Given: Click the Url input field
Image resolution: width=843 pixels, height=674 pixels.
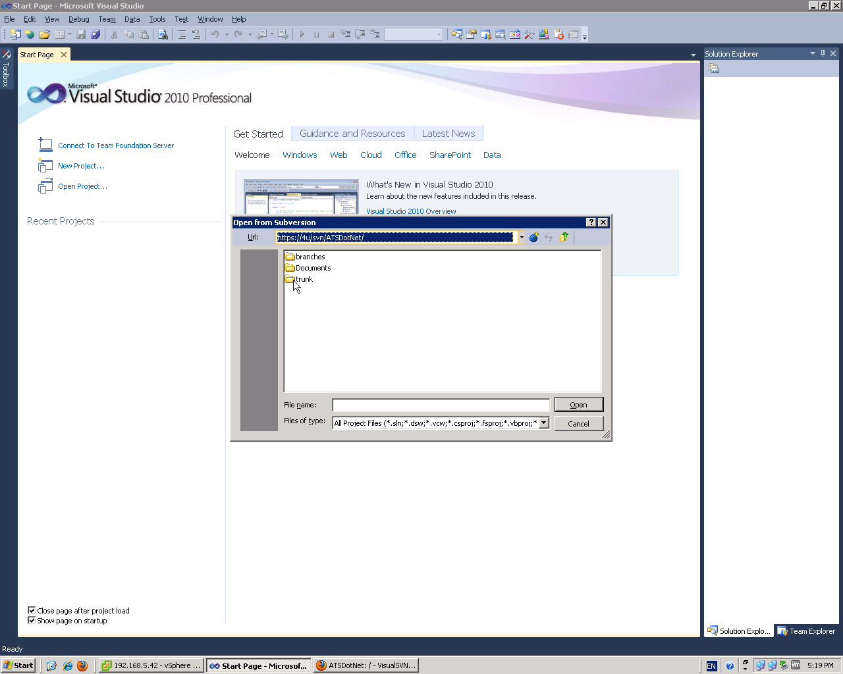Looking at the screenshot, I should click(395, 238).
